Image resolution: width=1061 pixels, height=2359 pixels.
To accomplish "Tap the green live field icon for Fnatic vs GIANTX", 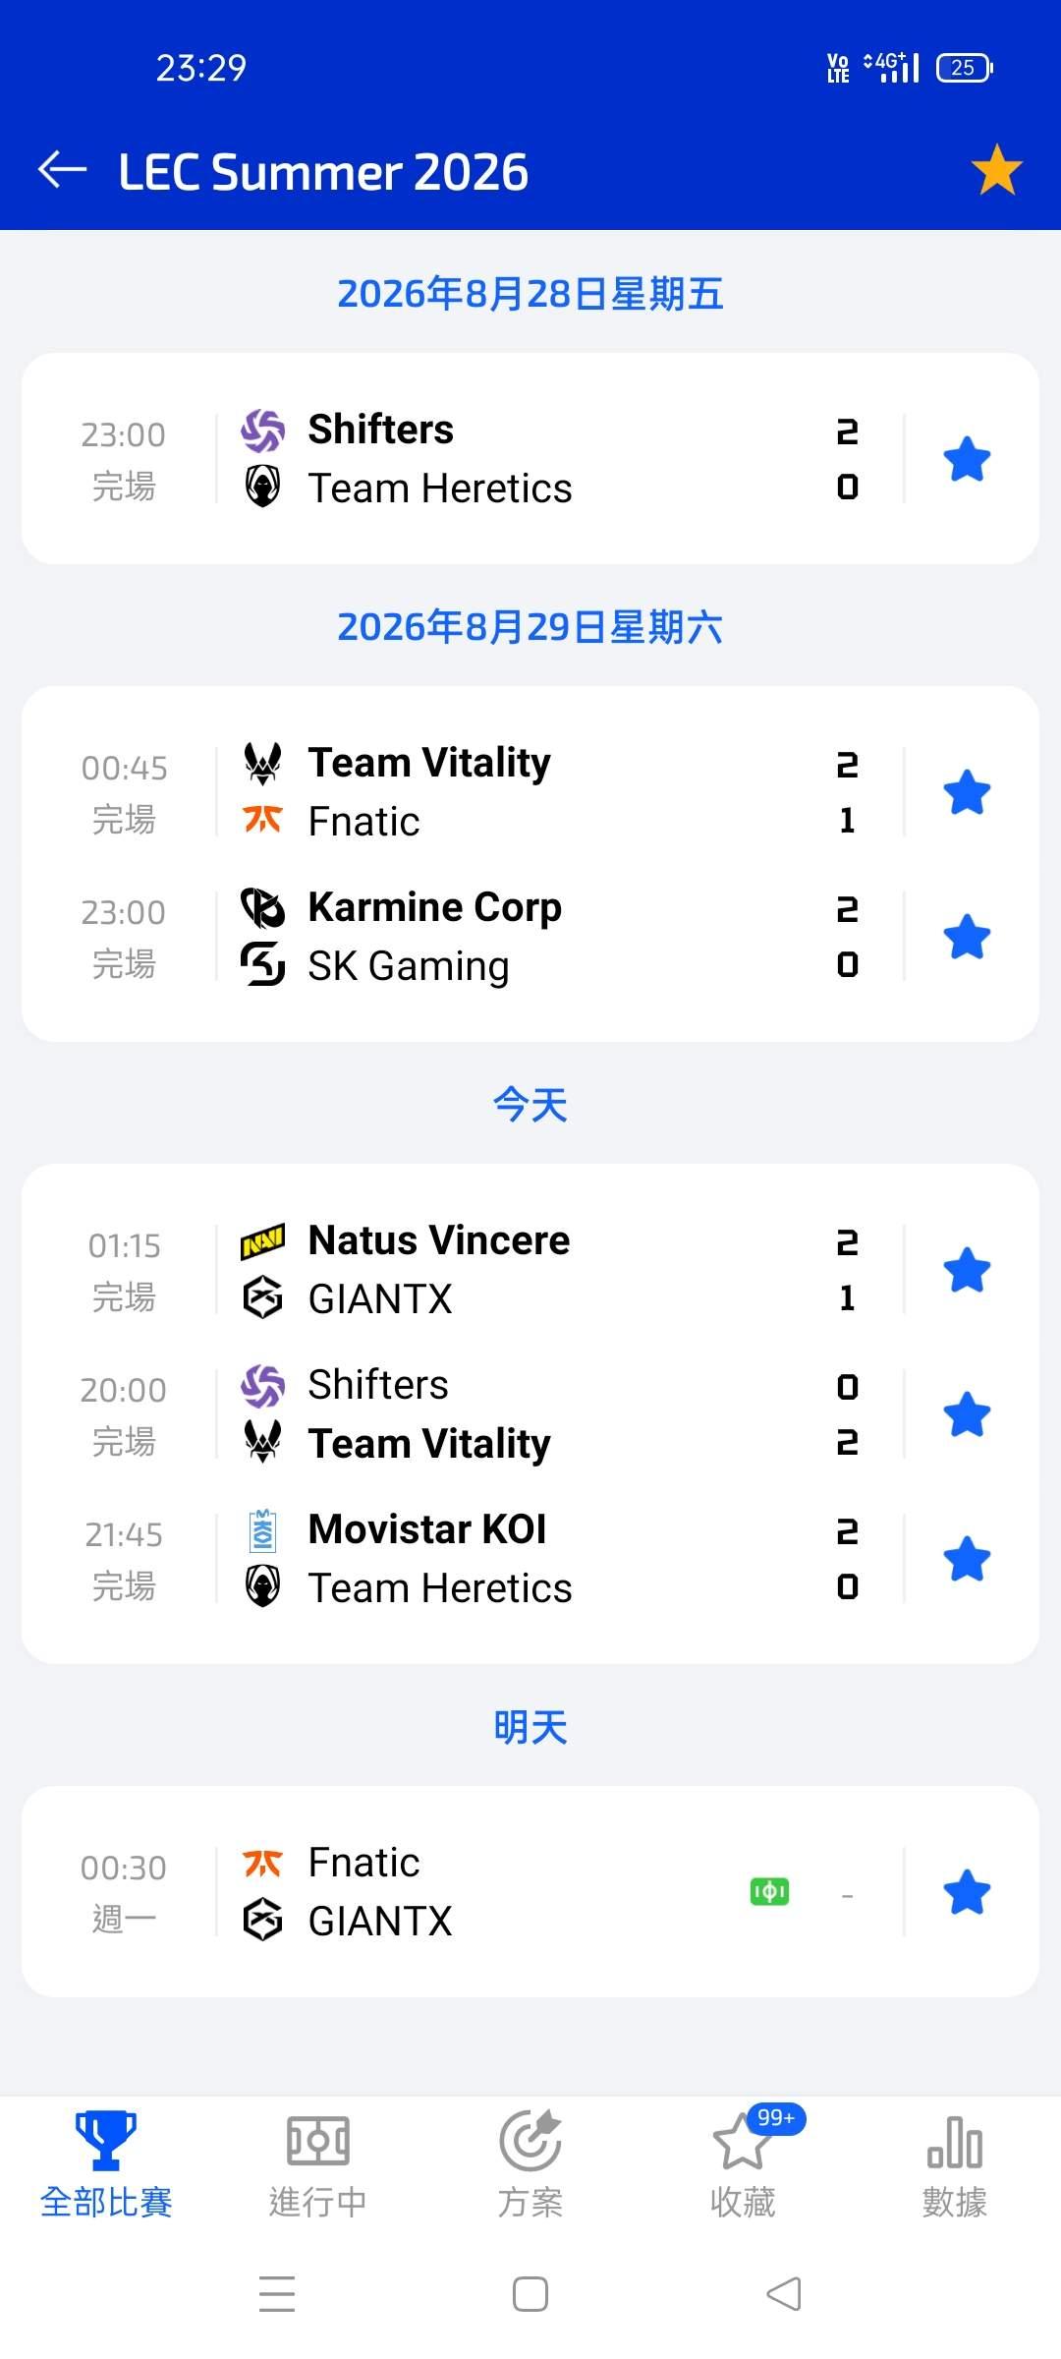I will 769,1891.
